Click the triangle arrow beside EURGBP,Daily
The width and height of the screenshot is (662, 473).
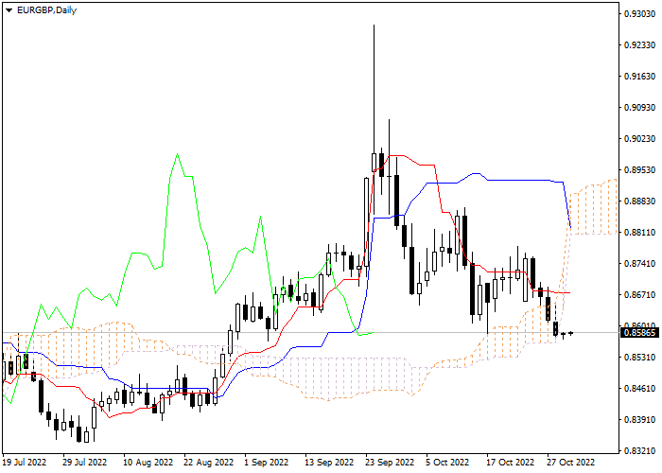(x=9, y=10)
